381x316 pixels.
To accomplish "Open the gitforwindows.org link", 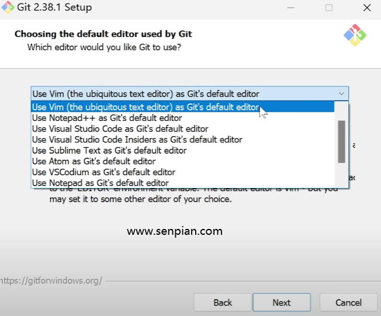I will [51, 281].
